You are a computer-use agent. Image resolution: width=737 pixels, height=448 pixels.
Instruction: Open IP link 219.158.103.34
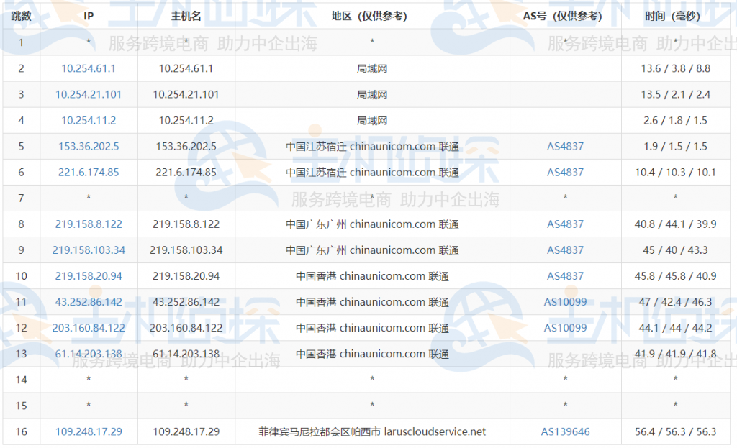[89, 250]
